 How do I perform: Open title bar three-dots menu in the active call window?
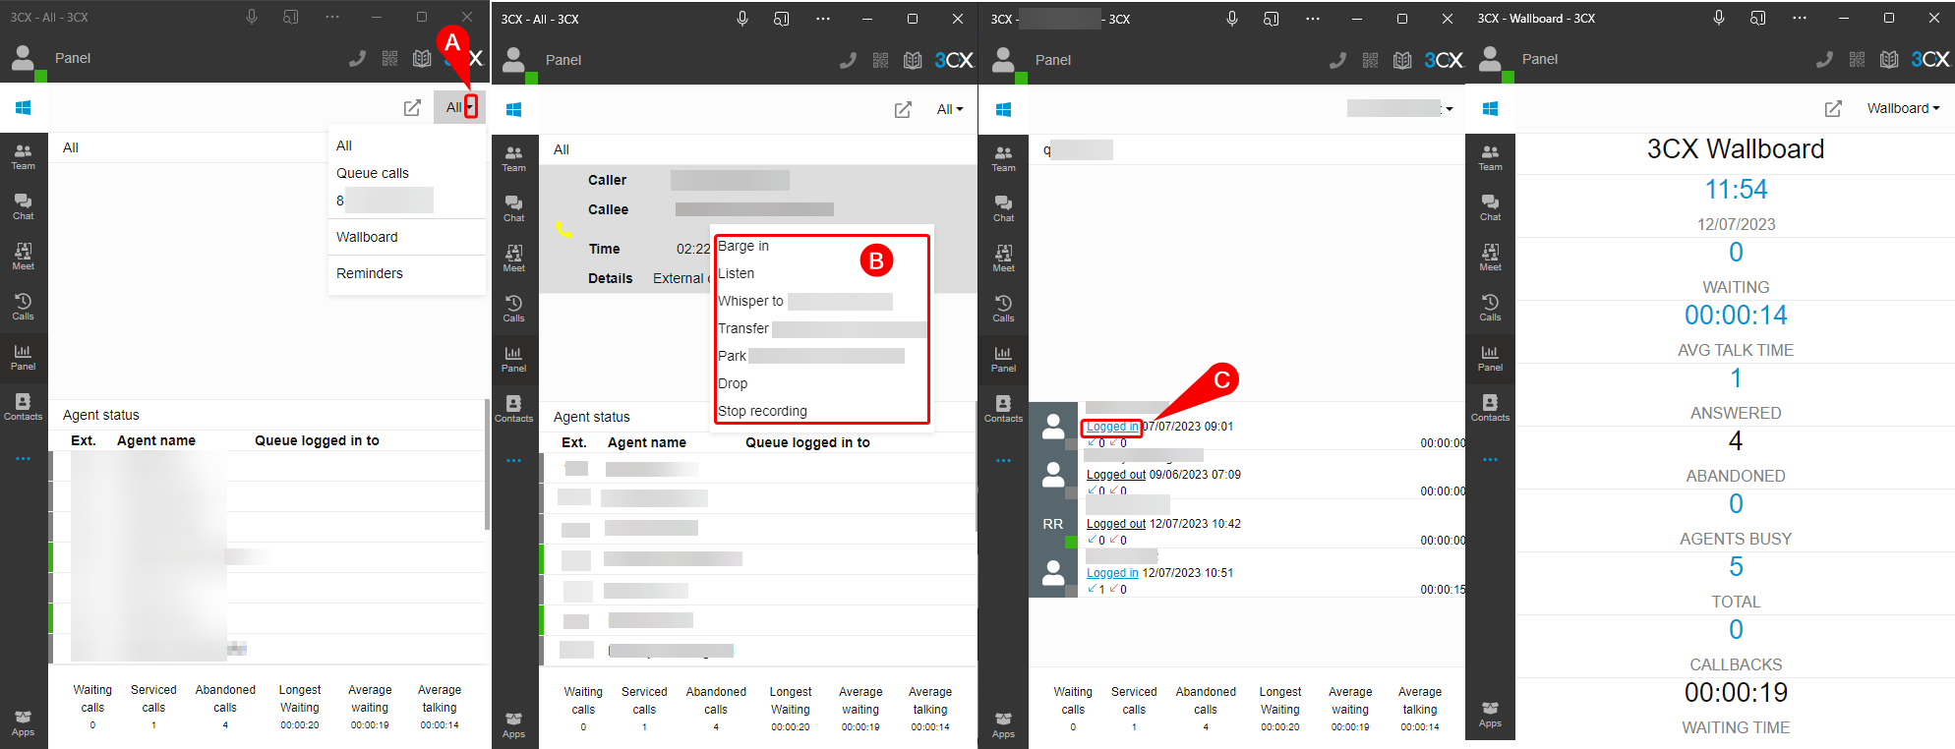coord(822,19)
